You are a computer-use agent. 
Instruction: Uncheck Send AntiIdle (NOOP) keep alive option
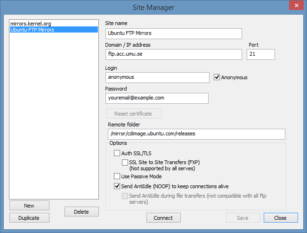pos(117,186)
